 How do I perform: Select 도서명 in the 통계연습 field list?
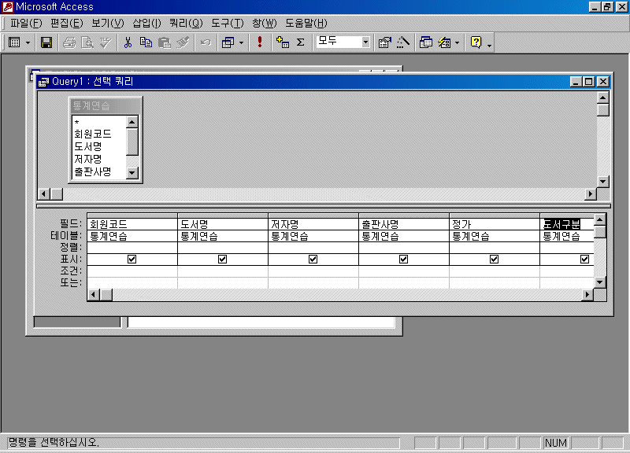click(x=99, y=146)
